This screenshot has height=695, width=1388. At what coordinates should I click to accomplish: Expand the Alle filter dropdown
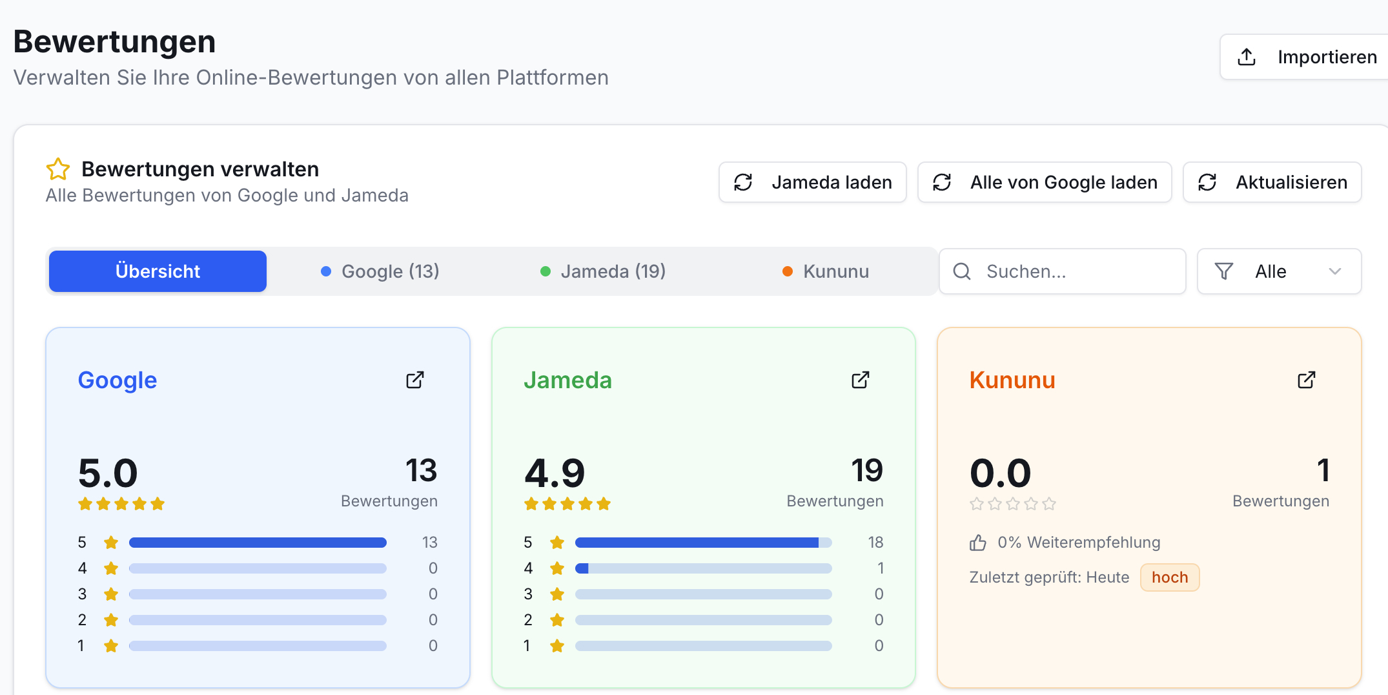(x=1280, y=271)
